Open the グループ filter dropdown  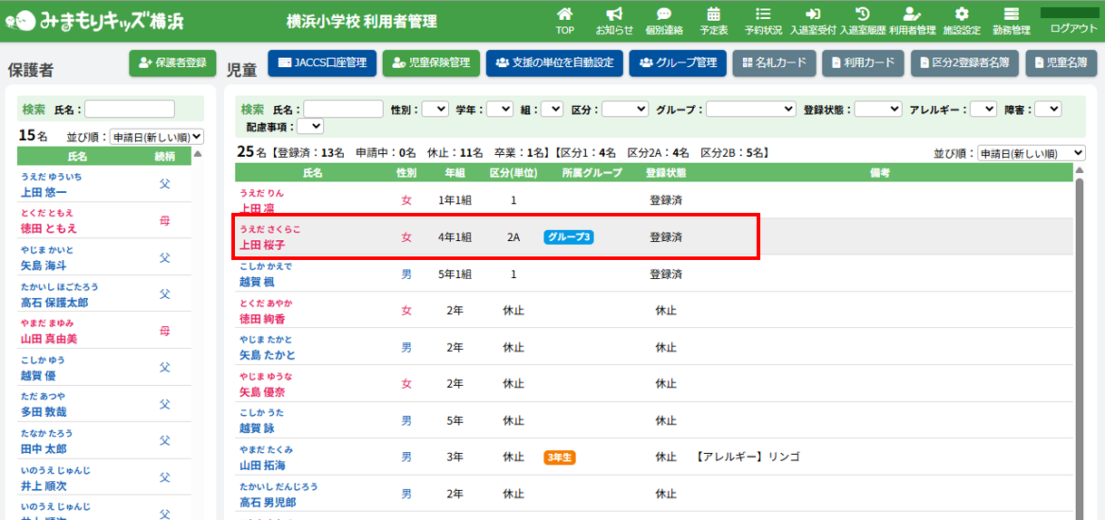750,109
